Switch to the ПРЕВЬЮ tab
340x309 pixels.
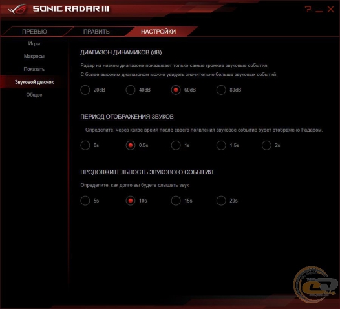34,32
